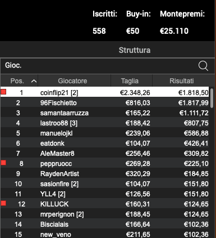216x238 pixels.
Task: Select the eatdonk player entry
Action: click(105, 143)
